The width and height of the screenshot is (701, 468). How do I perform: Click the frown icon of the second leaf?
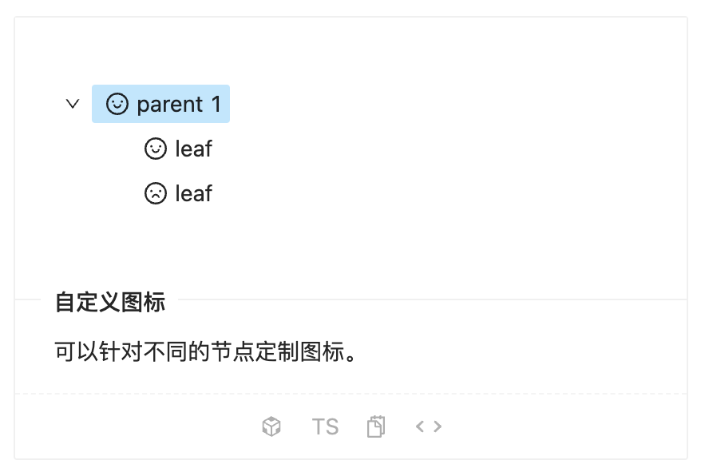point(156,193)
